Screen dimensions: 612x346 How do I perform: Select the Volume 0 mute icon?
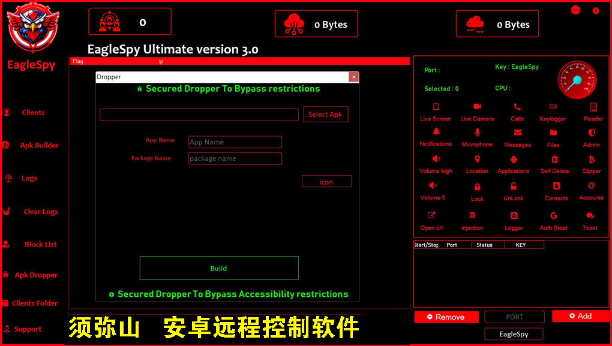coord(433,185)
